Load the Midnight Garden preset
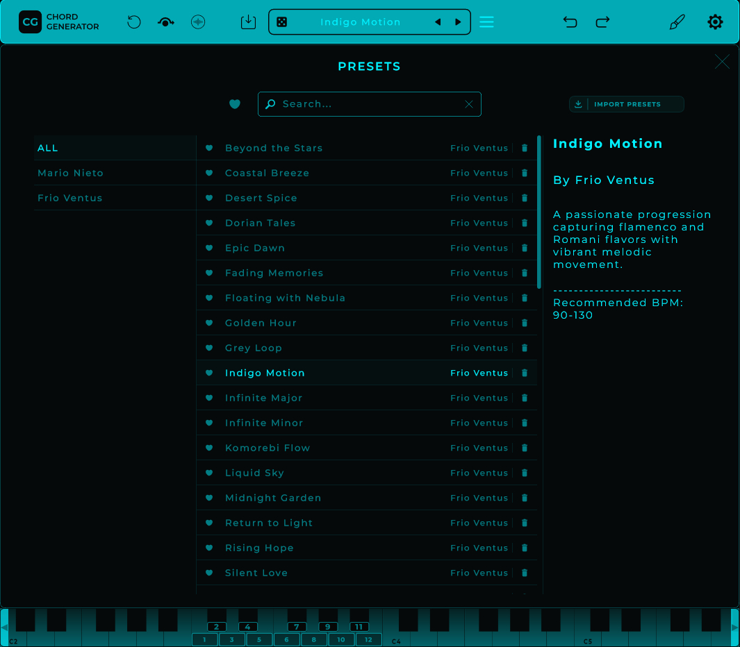 click(367, 498)
